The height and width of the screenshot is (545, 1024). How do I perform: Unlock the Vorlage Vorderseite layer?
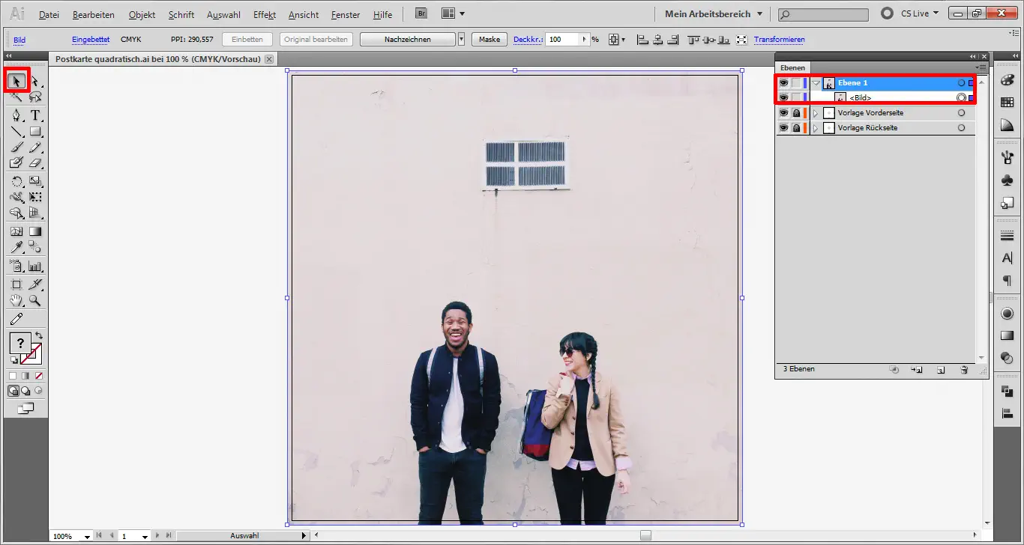pos(796,113)
